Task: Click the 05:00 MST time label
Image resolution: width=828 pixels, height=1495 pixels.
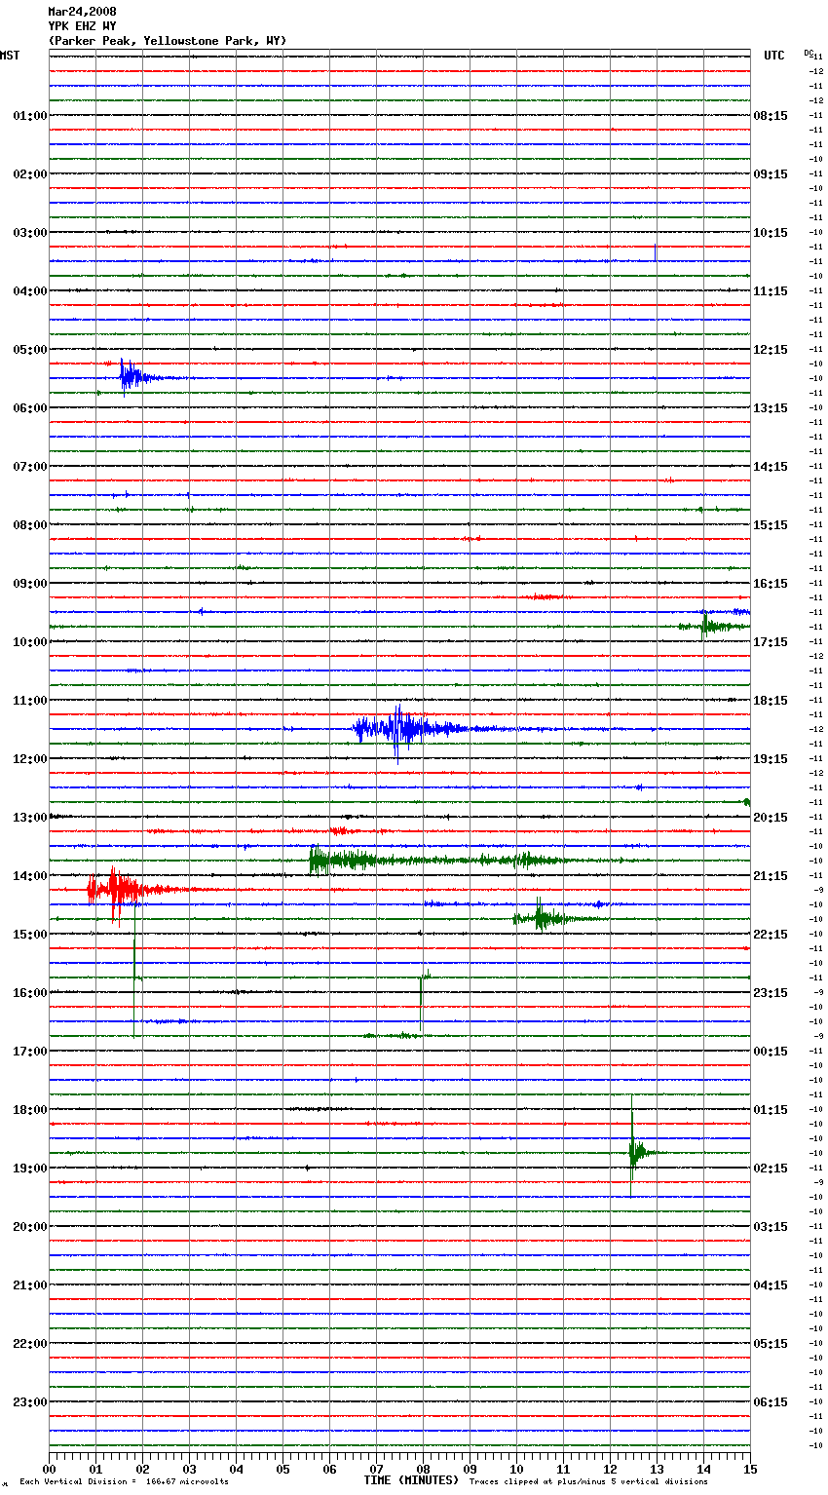Action: [30, 350]
